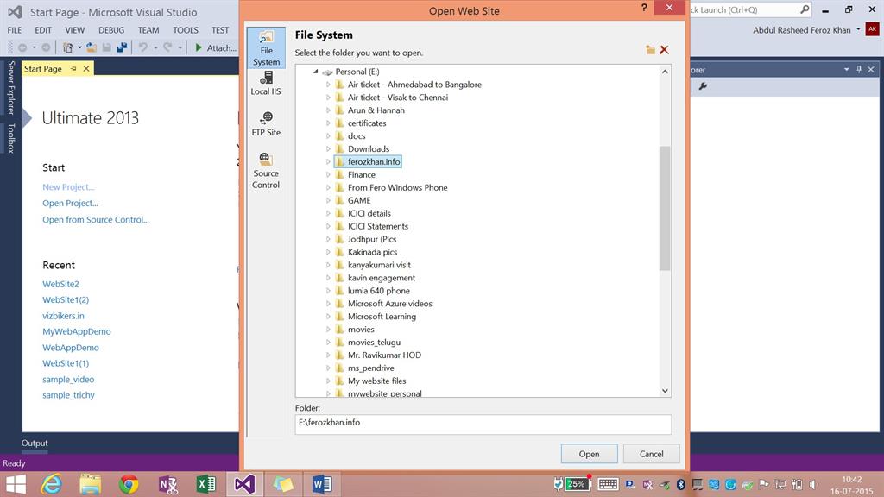Switch to the Output tab
The height and width of the screenshot is (497, 884).
tap(35, 443)
